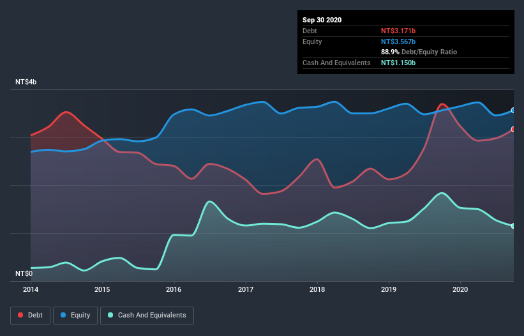Select the 2020 x-axis label
Image resolution: width=524 pixels, height=336 pixels.
460,289
